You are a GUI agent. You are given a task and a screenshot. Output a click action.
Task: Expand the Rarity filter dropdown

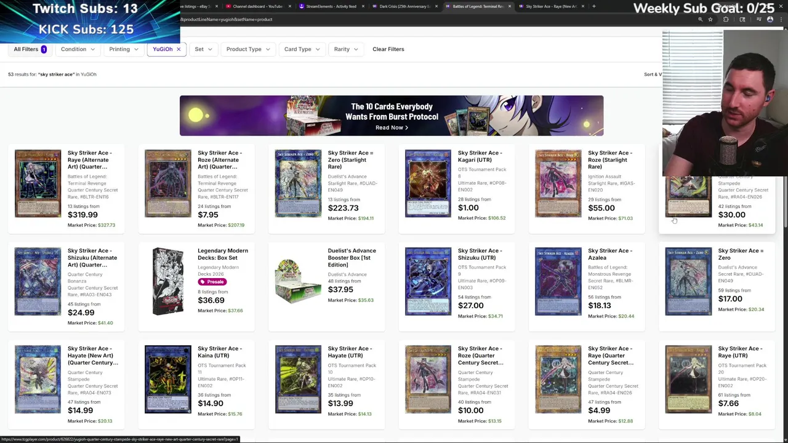click(x=346, y=49)
